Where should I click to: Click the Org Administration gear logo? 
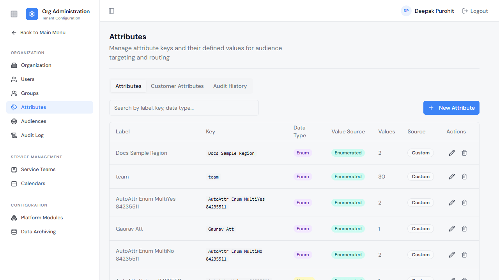tap(32, 14)
